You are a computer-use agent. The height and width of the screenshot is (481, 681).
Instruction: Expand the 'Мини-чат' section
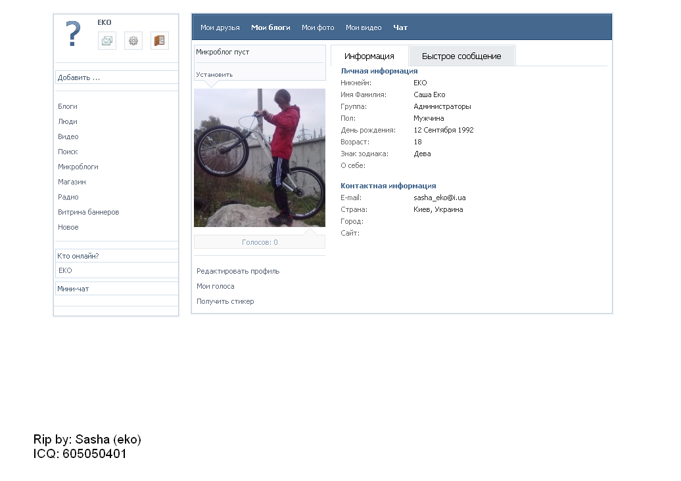[116, 289]
